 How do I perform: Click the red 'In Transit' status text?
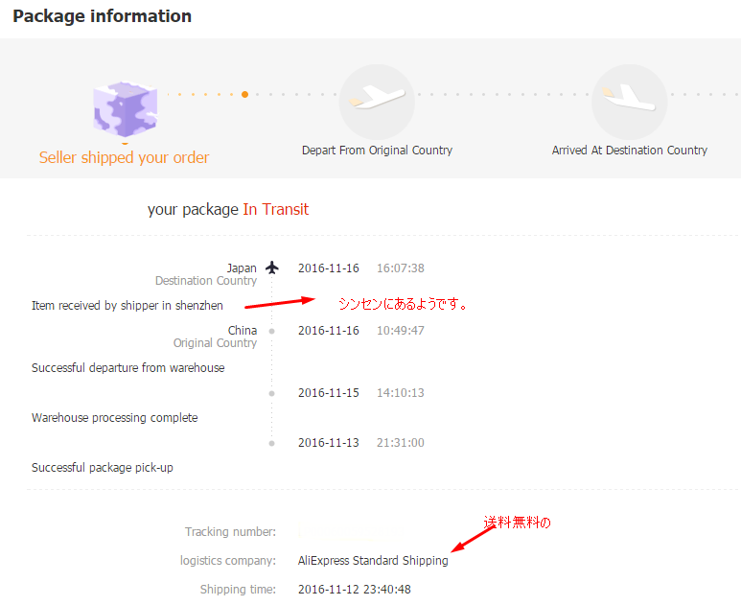pyautogui.click(x=276, y=209)
